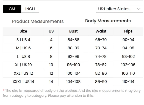Screen dimensions: 144x105
Task: Select the M | US 6 row
Action: (73, 48)
